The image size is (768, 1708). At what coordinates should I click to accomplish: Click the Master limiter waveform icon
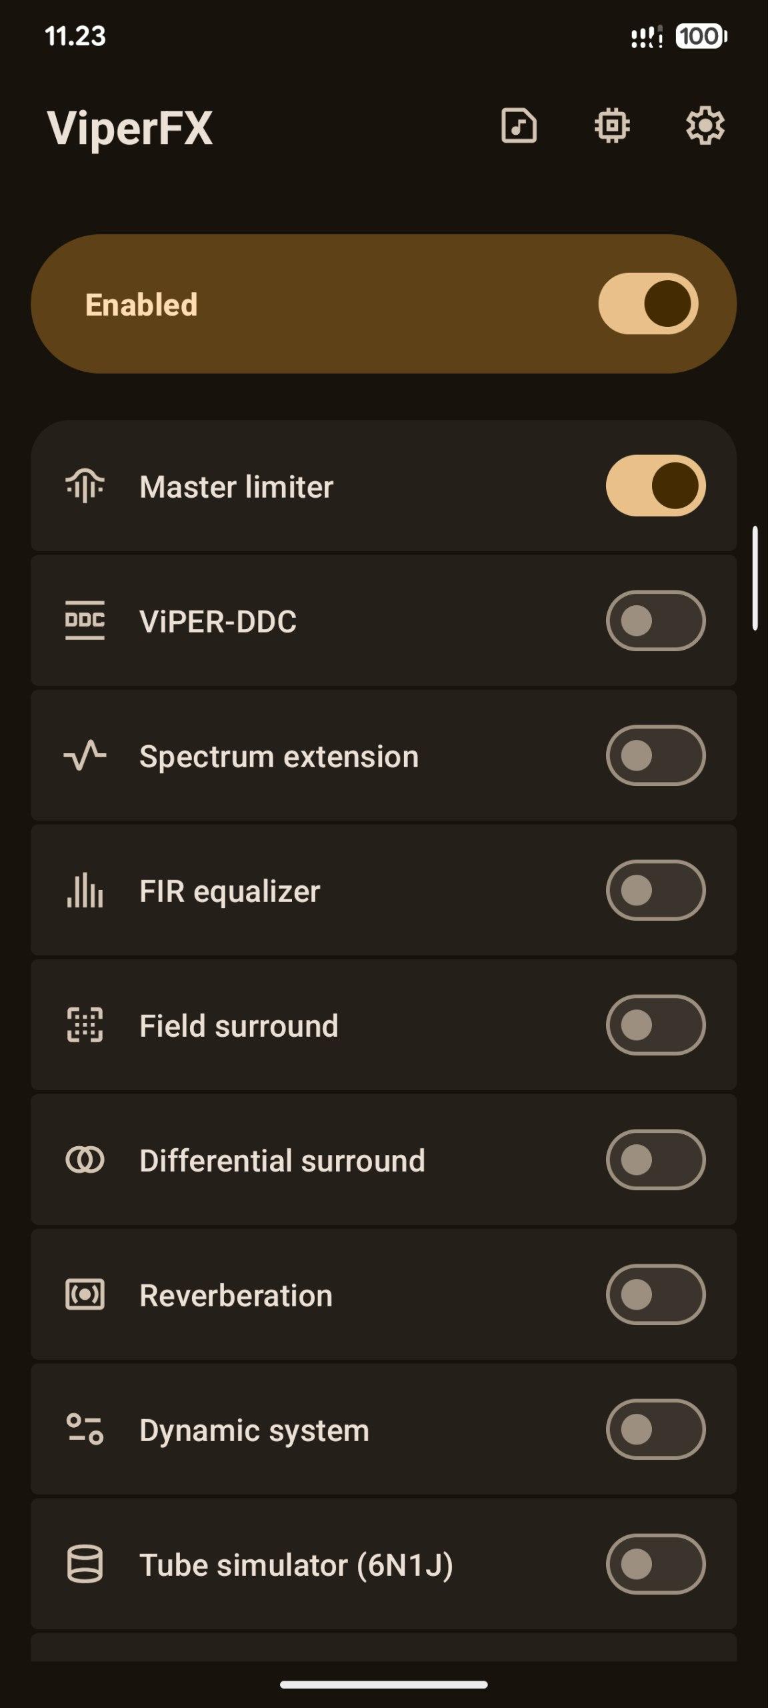85,486
